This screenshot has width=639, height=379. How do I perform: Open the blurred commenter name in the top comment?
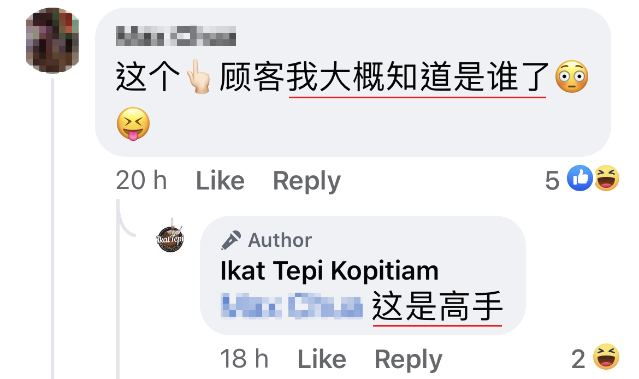pyautogui.click(x=176, y=36)
